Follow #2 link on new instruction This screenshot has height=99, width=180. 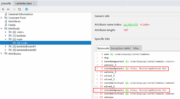click(112, 54)
